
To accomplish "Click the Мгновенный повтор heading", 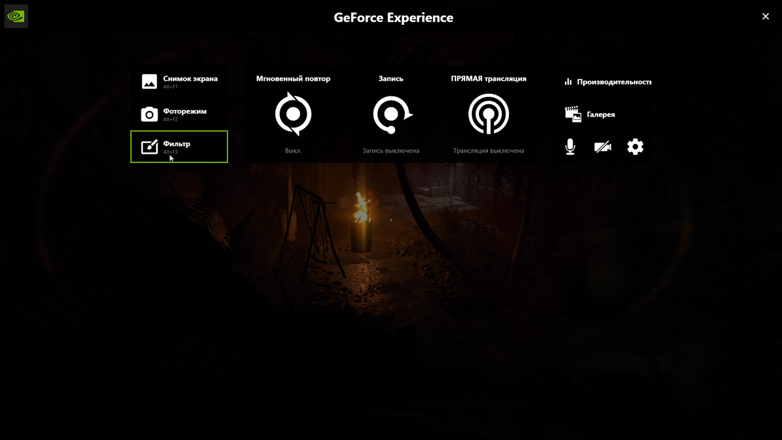I will (293, 79).
